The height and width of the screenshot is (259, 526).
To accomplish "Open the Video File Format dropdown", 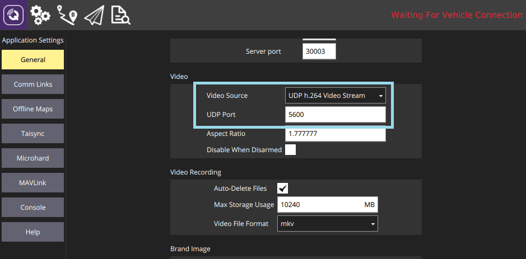I will pyautogui.click(x=327, y=224).
